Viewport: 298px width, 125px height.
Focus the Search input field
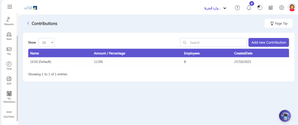tap(213, 42)
